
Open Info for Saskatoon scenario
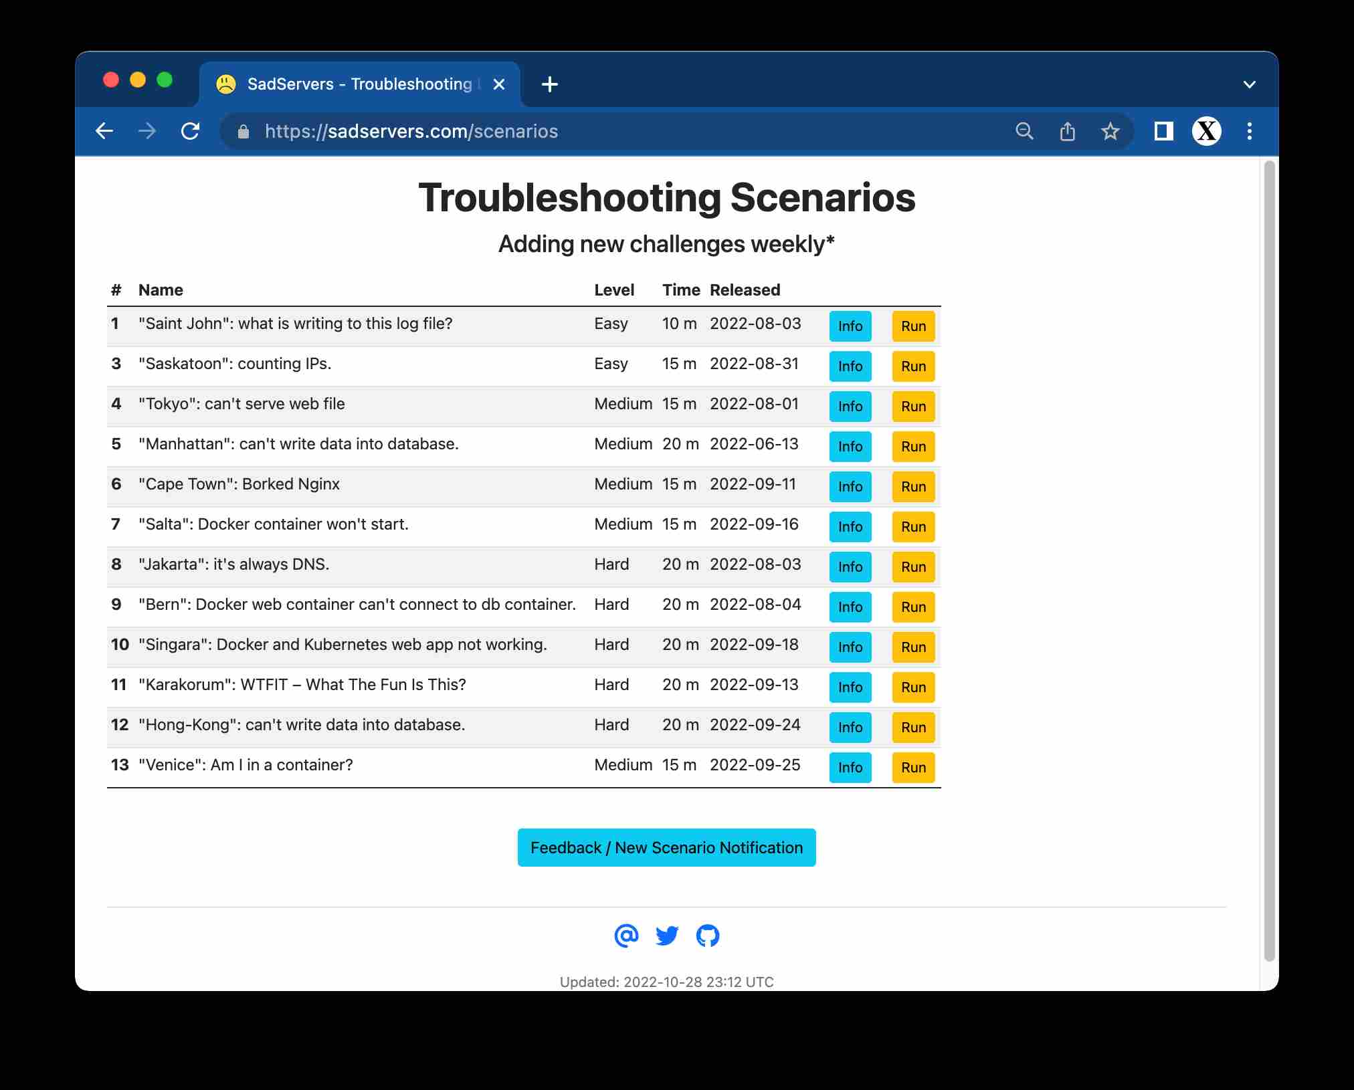pos(850,366)
